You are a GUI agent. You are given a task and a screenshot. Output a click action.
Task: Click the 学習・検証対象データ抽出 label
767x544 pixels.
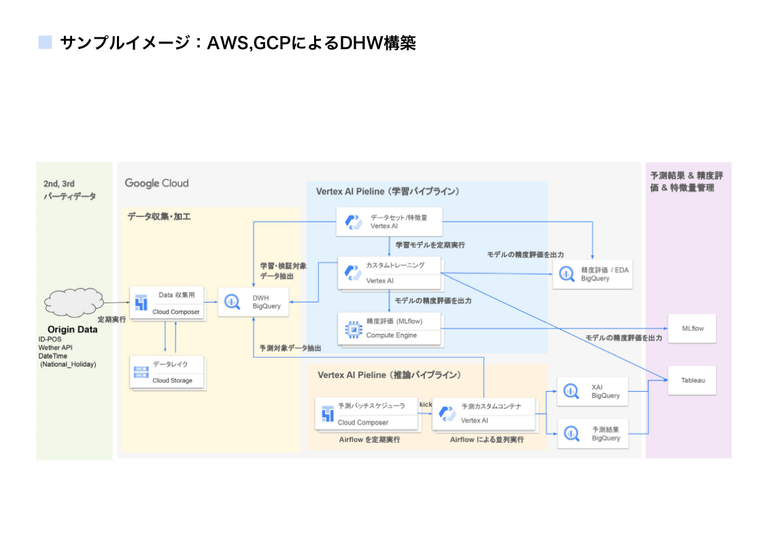click(x=284, y=271)
